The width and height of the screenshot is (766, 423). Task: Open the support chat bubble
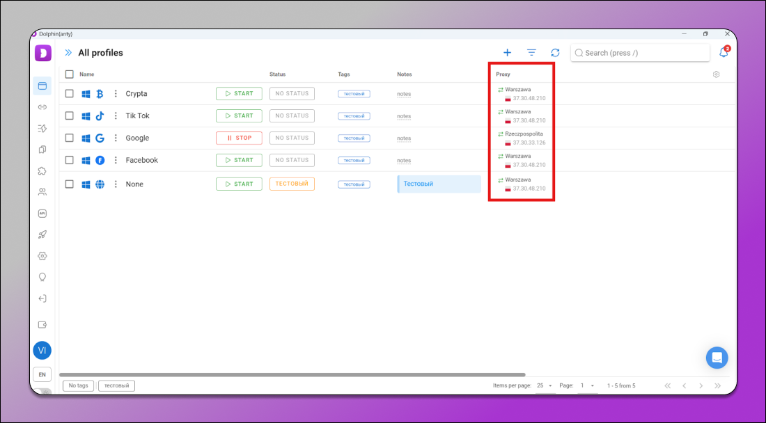point(717,358)
